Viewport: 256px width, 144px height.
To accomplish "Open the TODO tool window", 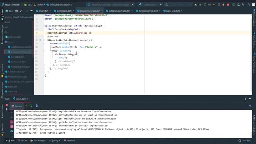I will tap(22, 140).
